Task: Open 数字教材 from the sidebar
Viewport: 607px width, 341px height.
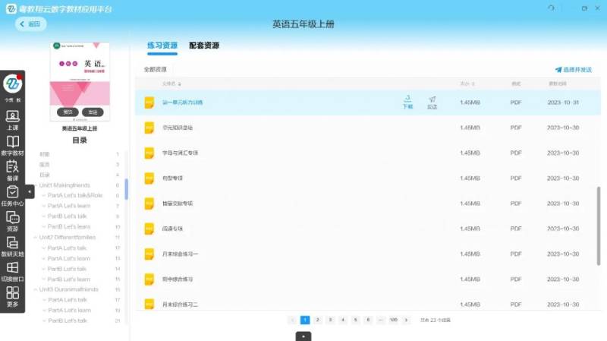Action: [x=12, y=144]
